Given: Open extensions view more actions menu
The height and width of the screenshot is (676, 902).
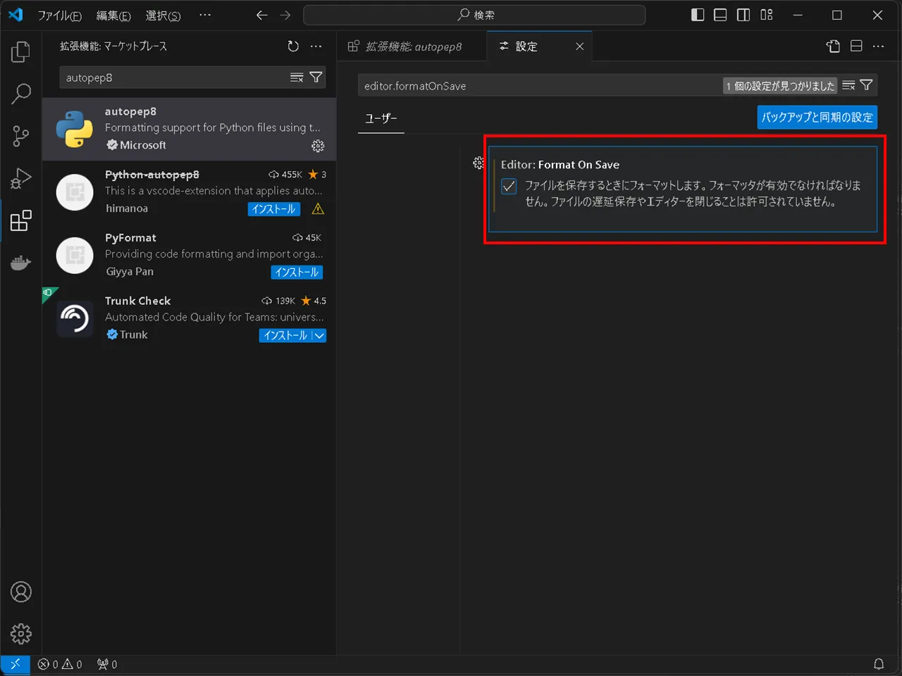Looking at the screenshot, I should (x=316, y=46).
